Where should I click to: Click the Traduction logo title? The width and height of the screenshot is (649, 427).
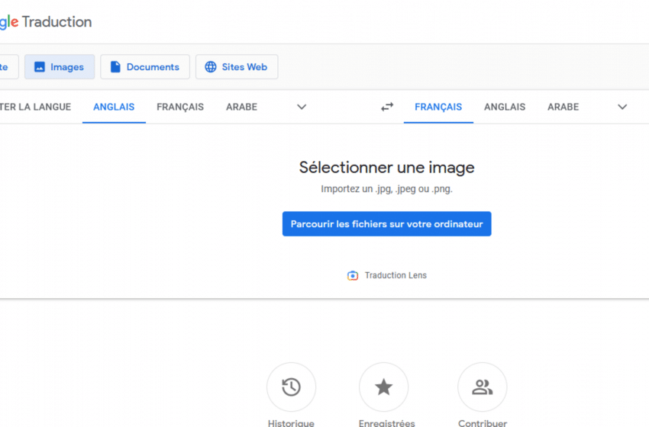pyautogui.click(x=57, y=22)
